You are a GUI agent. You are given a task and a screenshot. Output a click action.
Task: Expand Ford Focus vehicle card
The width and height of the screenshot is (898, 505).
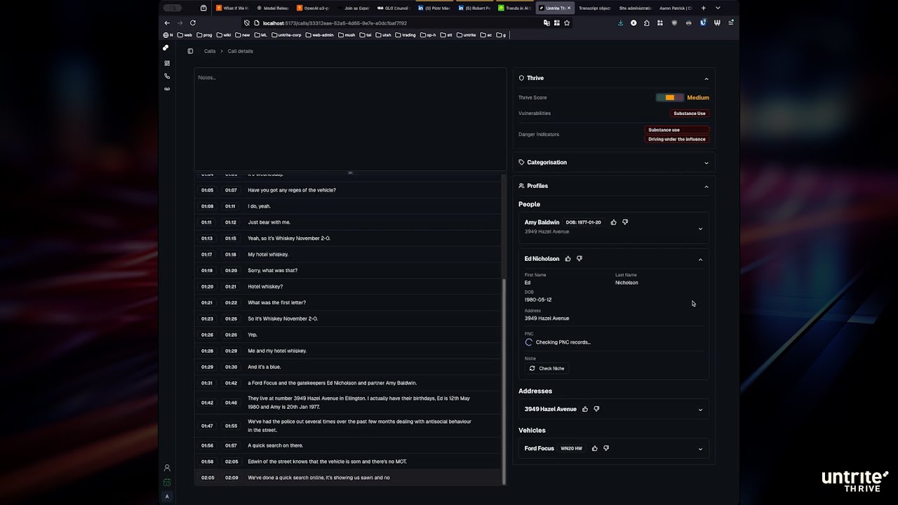tap(700, 449)
